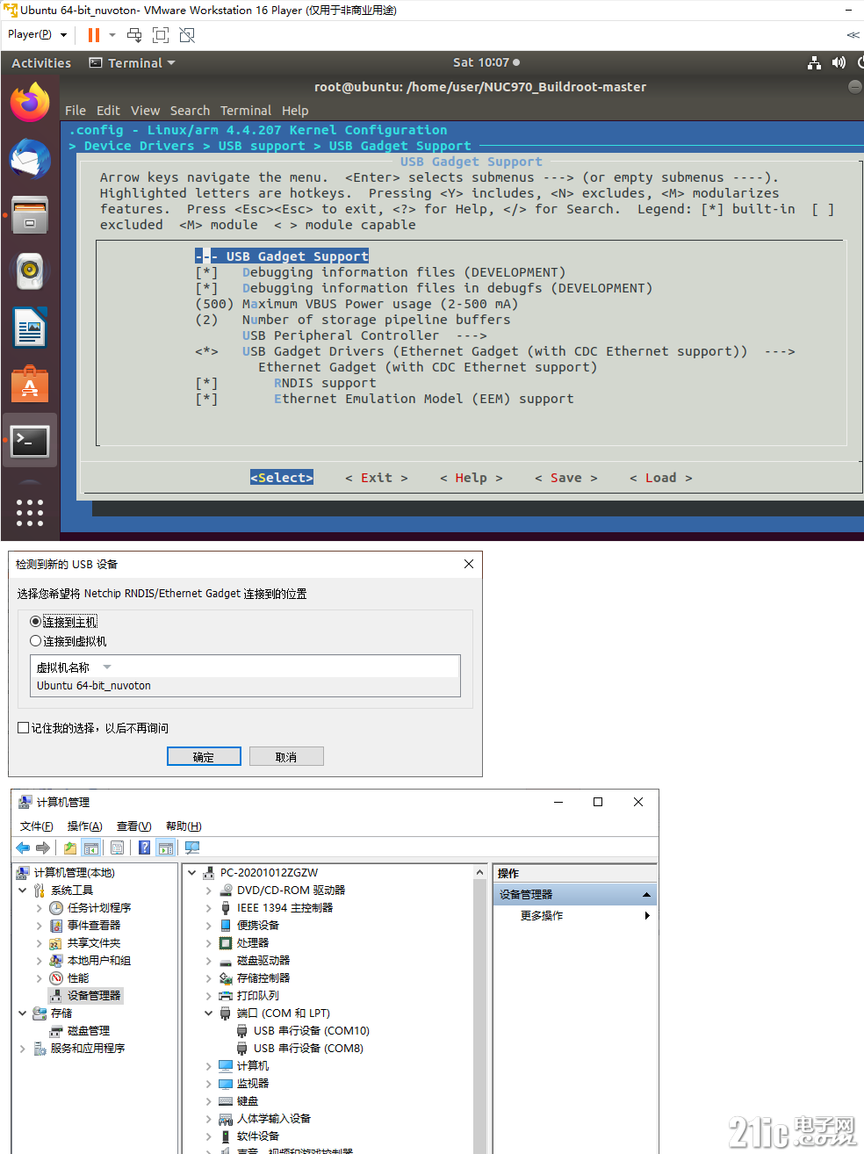Viewport: 864px width, 1154px height.
Task: Click scan for hardware changes icon
Action: coord(192,847)
